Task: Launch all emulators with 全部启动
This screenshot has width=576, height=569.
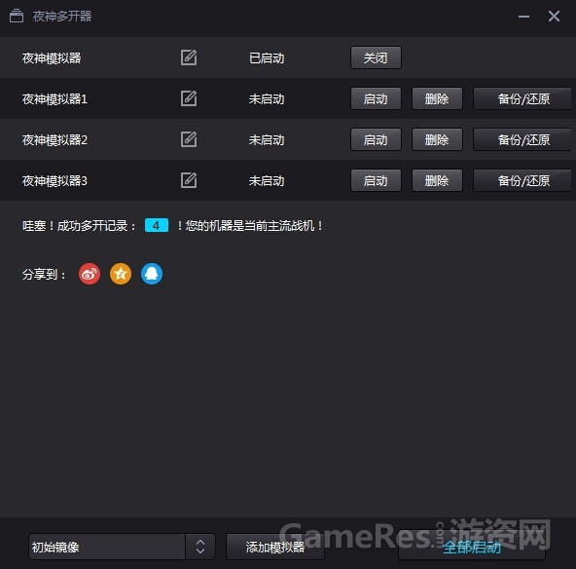Action: 472,547
